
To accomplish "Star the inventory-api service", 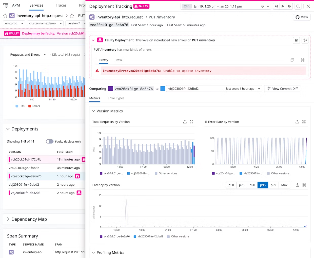I will click(5, 16).
